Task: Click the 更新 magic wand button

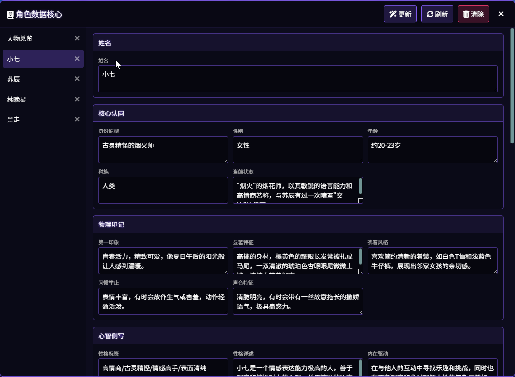Action: [x=400, y=14]
